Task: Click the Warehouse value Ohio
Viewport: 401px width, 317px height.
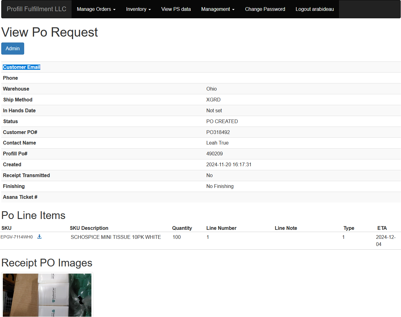Action: click(x=211, y=89)
